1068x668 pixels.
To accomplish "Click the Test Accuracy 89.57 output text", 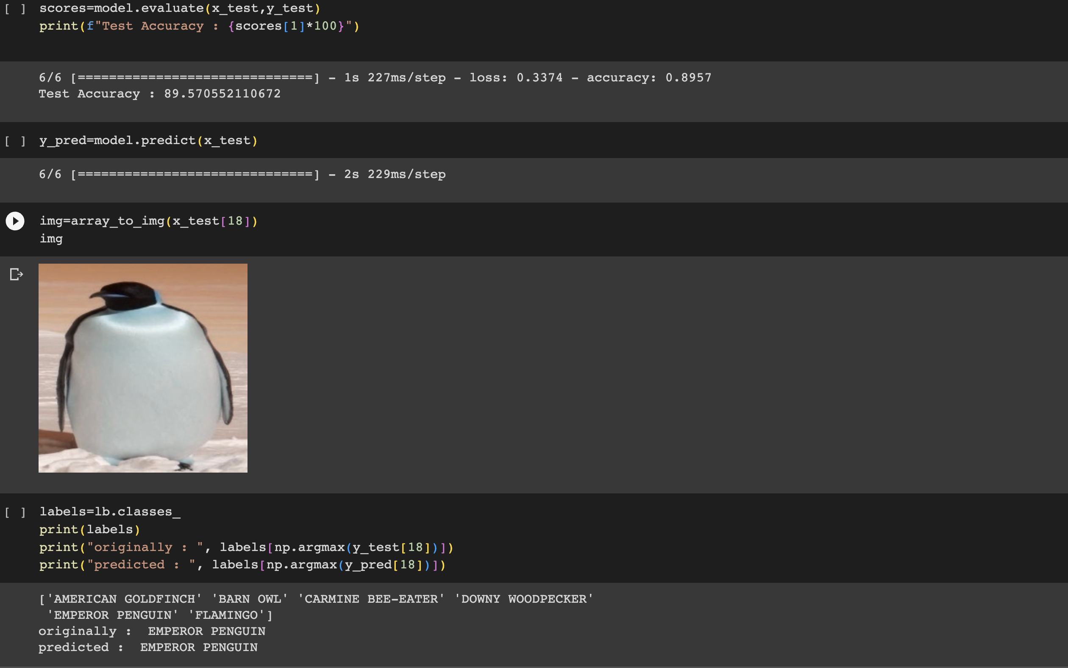I will click(x=159, y=94).
